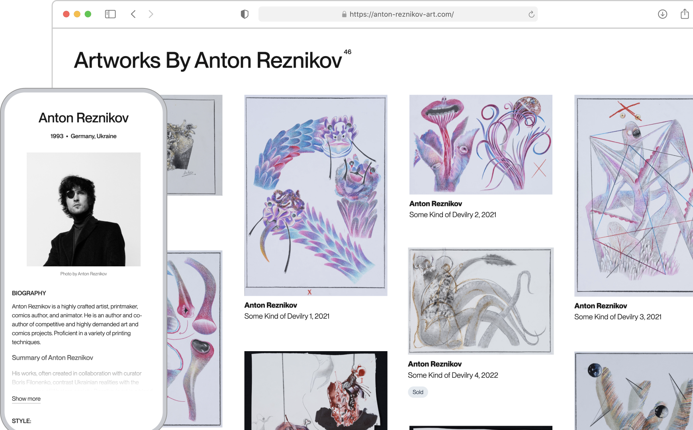Click the grey Devilry 4 artwork image

coord(481,301)
